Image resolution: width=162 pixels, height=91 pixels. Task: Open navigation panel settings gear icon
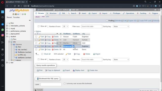click(23, 14)
